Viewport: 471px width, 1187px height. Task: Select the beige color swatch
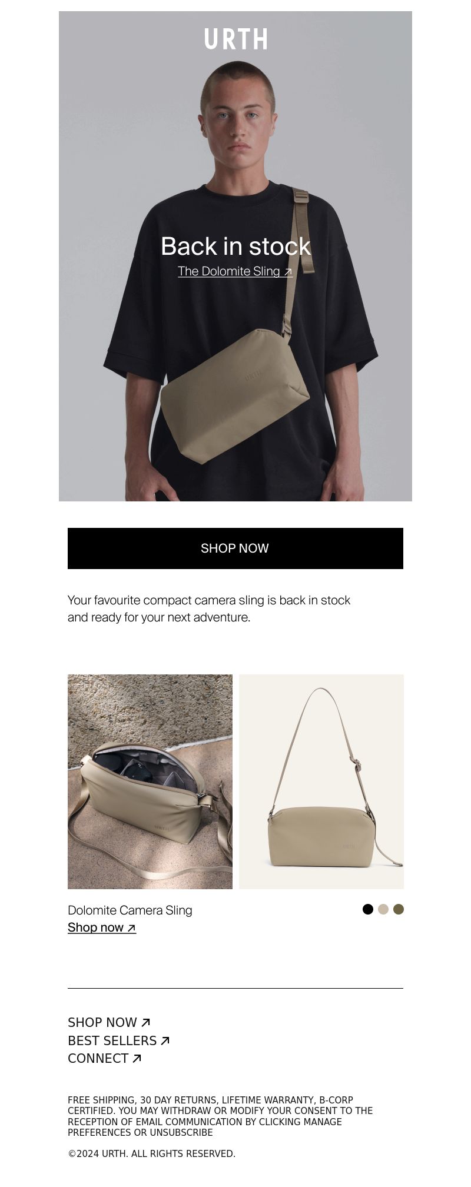[383, 909]
